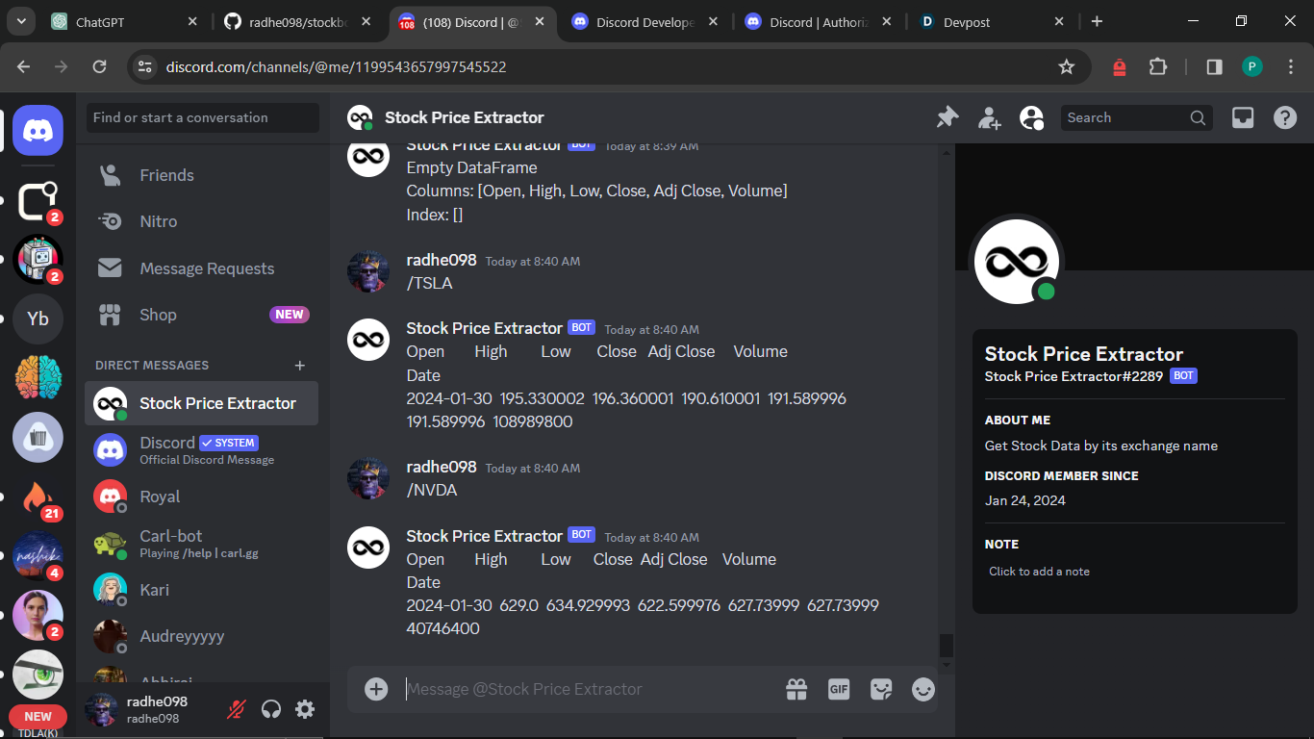Screen dimensions: 1314x739
Task: Open the emoji picker smiley
Action: pyautogui.click(x=923, y=689)
